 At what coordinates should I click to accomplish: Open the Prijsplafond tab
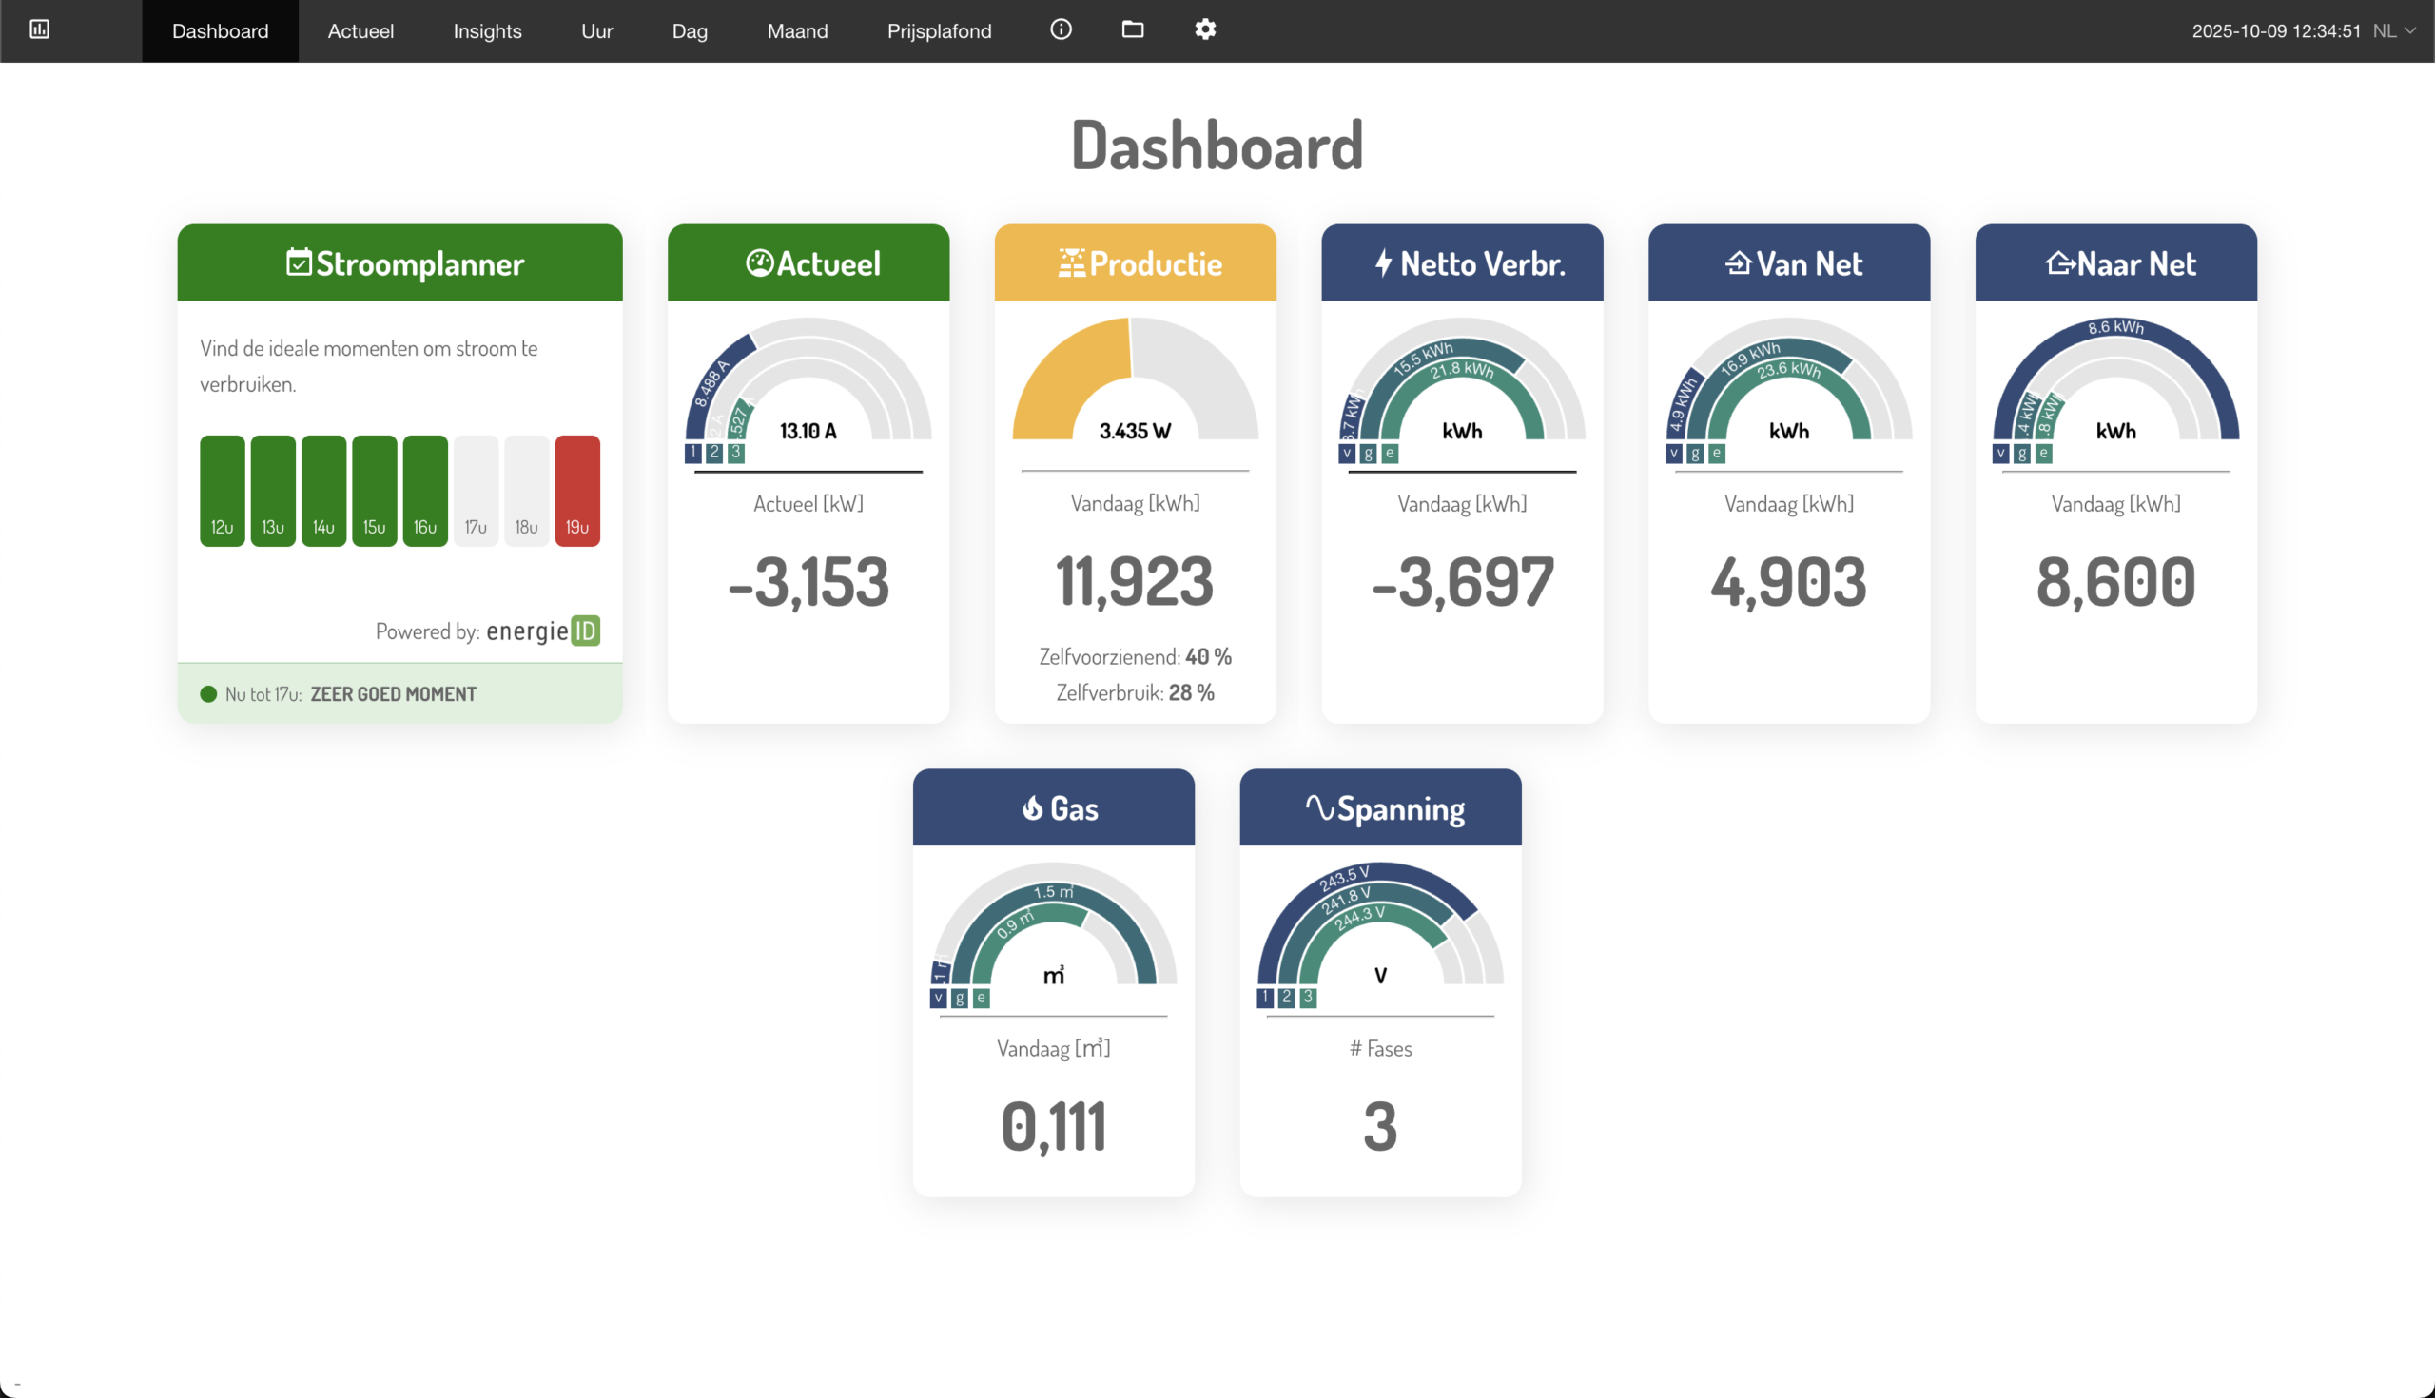[x=938, y=30]
